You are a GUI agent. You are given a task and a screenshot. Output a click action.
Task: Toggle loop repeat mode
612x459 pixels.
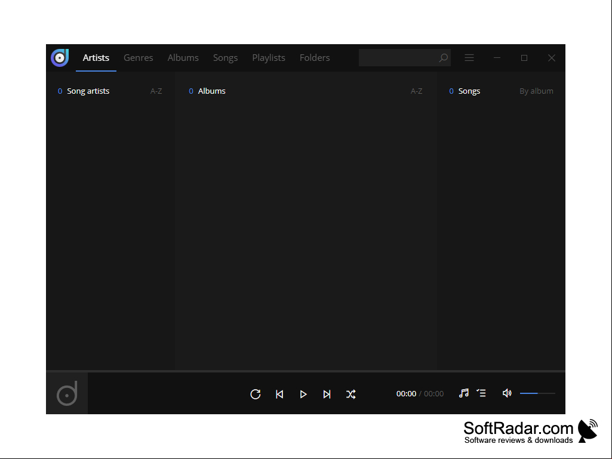click(x=256, y=394)
